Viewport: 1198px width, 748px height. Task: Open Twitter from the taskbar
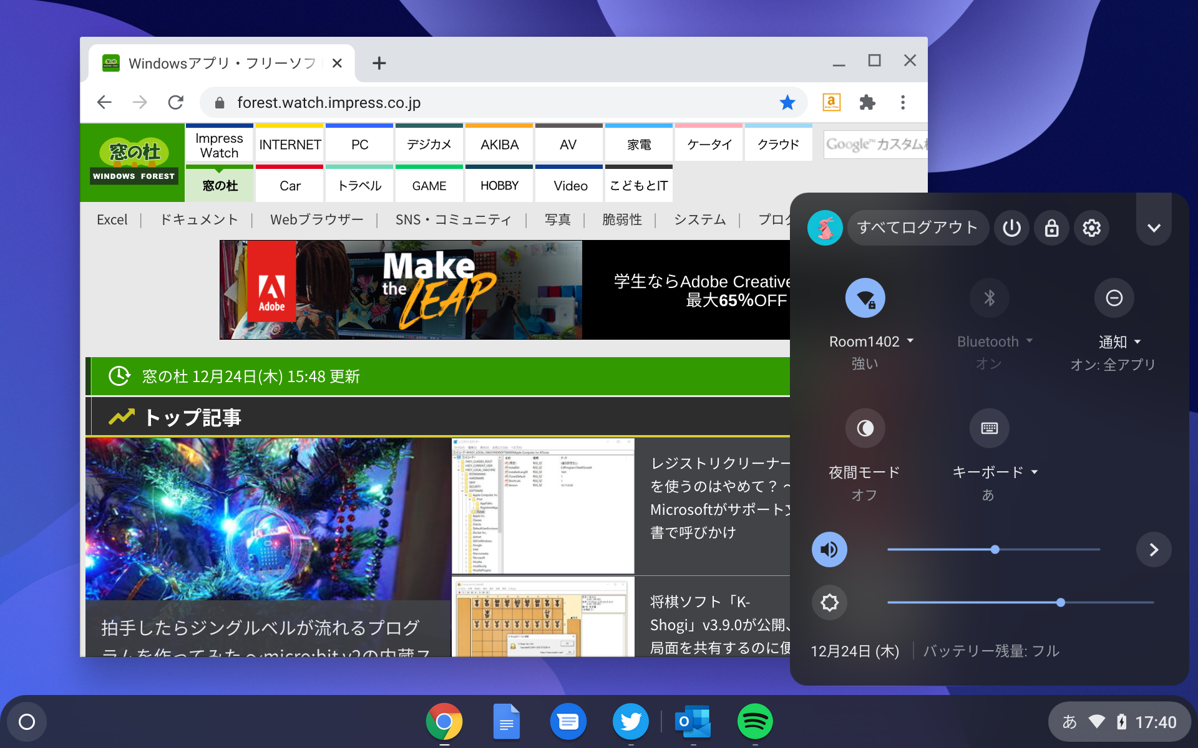pyautogui.click(x=630, y=721)
